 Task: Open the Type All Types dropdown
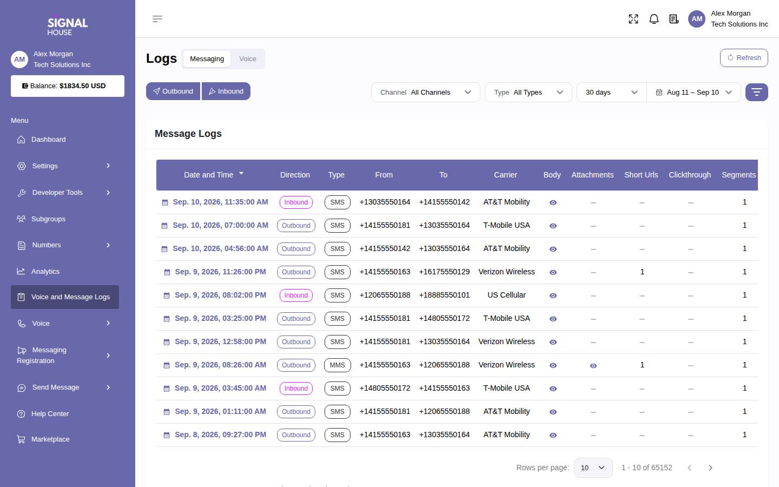529,93
